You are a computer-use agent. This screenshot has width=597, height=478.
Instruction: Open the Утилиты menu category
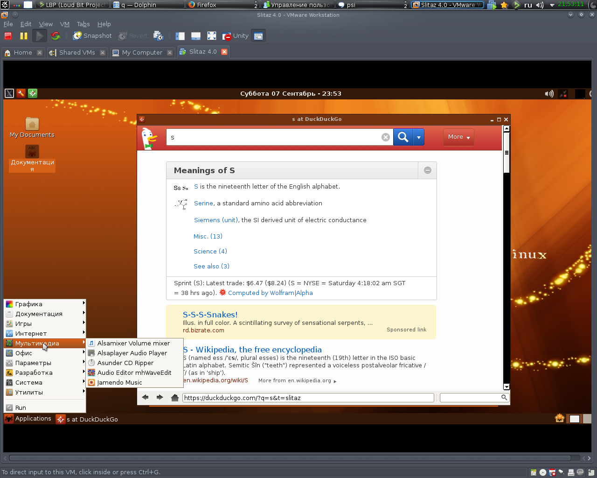point(45,392)
